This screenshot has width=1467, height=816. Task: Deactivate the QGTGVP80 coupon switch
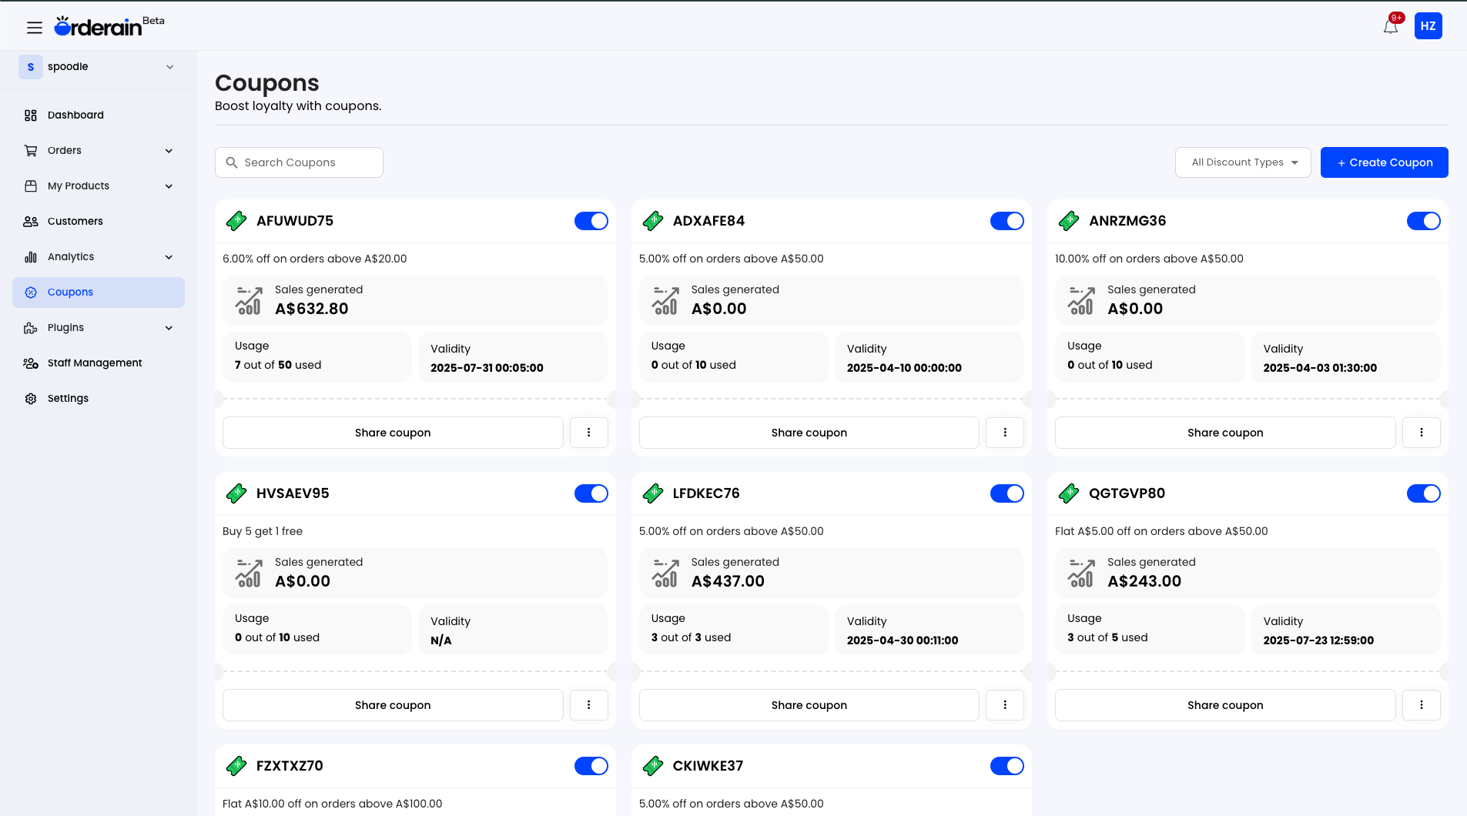[x=1423, y=493]
